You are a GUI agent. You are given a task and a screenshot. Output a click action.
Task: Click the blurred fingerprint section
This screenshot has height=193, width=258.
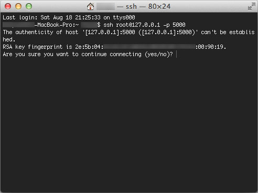(x=149, y=47)
